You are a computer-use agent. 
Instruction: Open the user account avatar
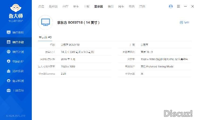[171, 6]
